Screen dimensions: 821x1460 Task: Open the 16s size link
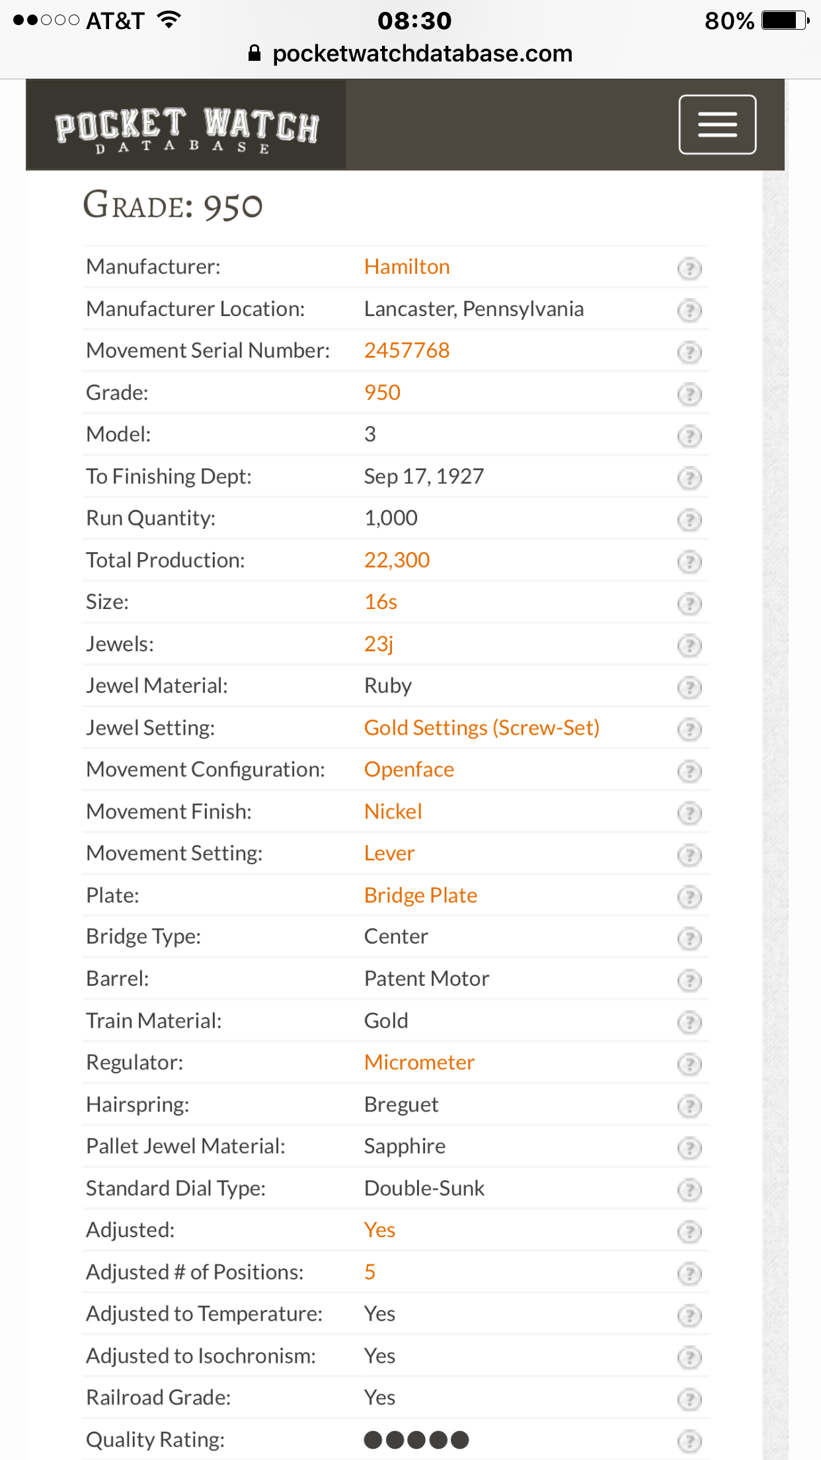[380, 602]
